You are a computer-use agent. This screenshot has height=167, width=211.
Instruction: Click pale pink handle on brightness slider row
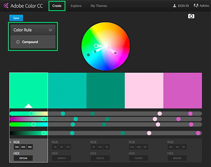149,133
